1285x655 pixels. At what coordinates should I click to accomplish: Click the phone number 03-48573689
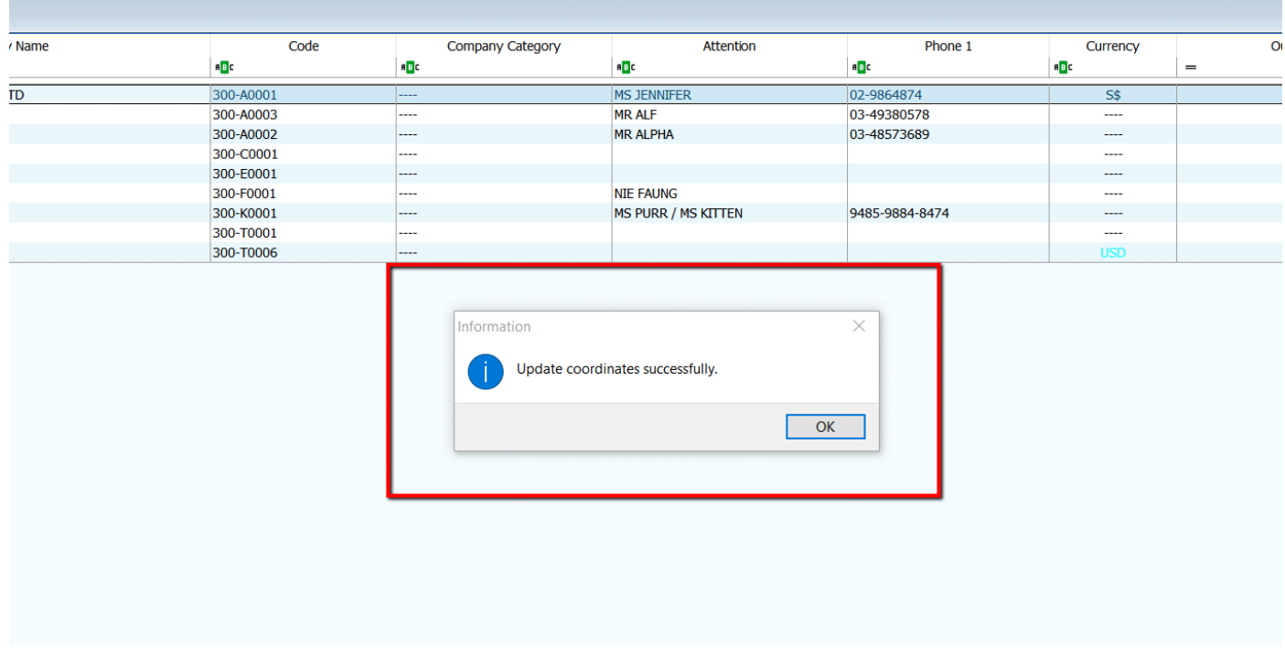click(889, 134)
